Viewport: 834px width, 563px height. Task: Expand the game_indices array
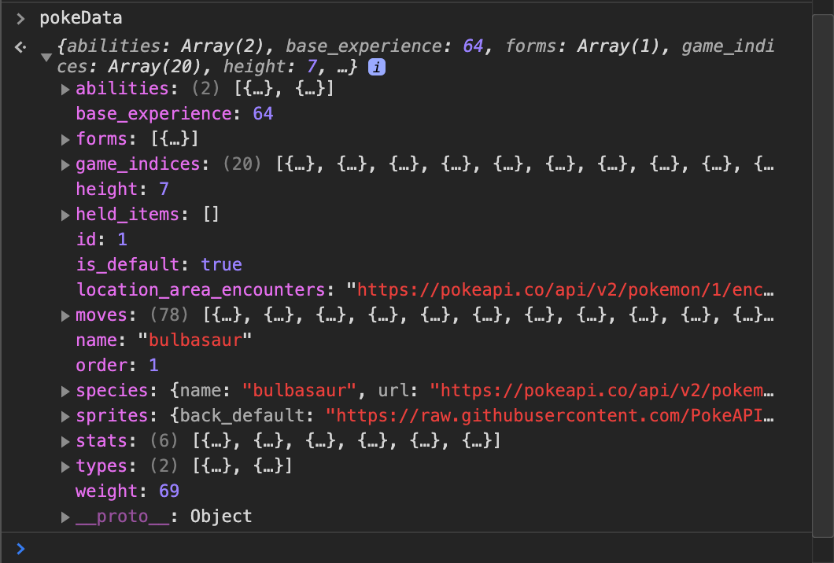point(65,165)
